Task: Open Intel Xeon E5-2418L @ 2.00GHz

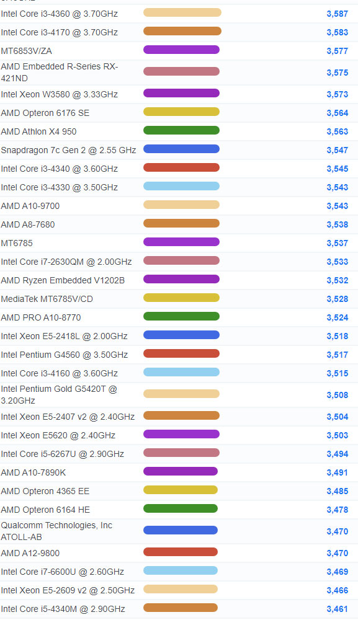Action: click(x=64, y=336)
